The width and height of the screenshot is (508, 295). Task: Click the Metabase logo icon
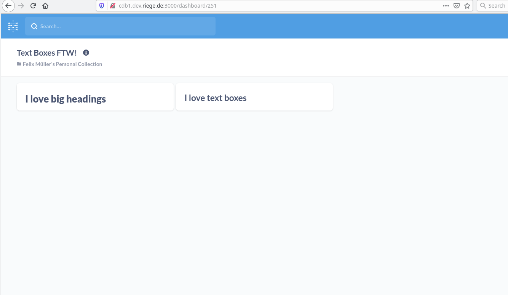tap(13, 26)
